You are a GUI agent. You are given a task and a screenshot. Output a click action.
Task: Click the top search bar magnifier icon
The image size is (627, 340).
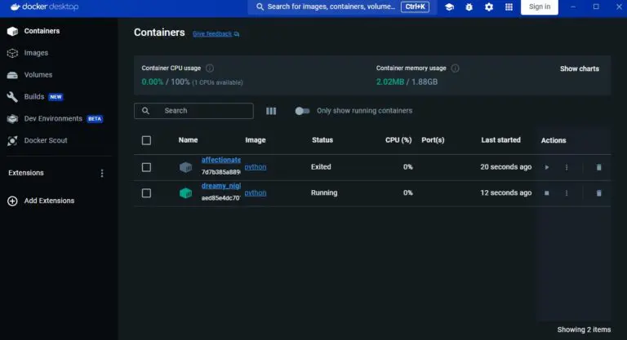(x=260, y=7)
